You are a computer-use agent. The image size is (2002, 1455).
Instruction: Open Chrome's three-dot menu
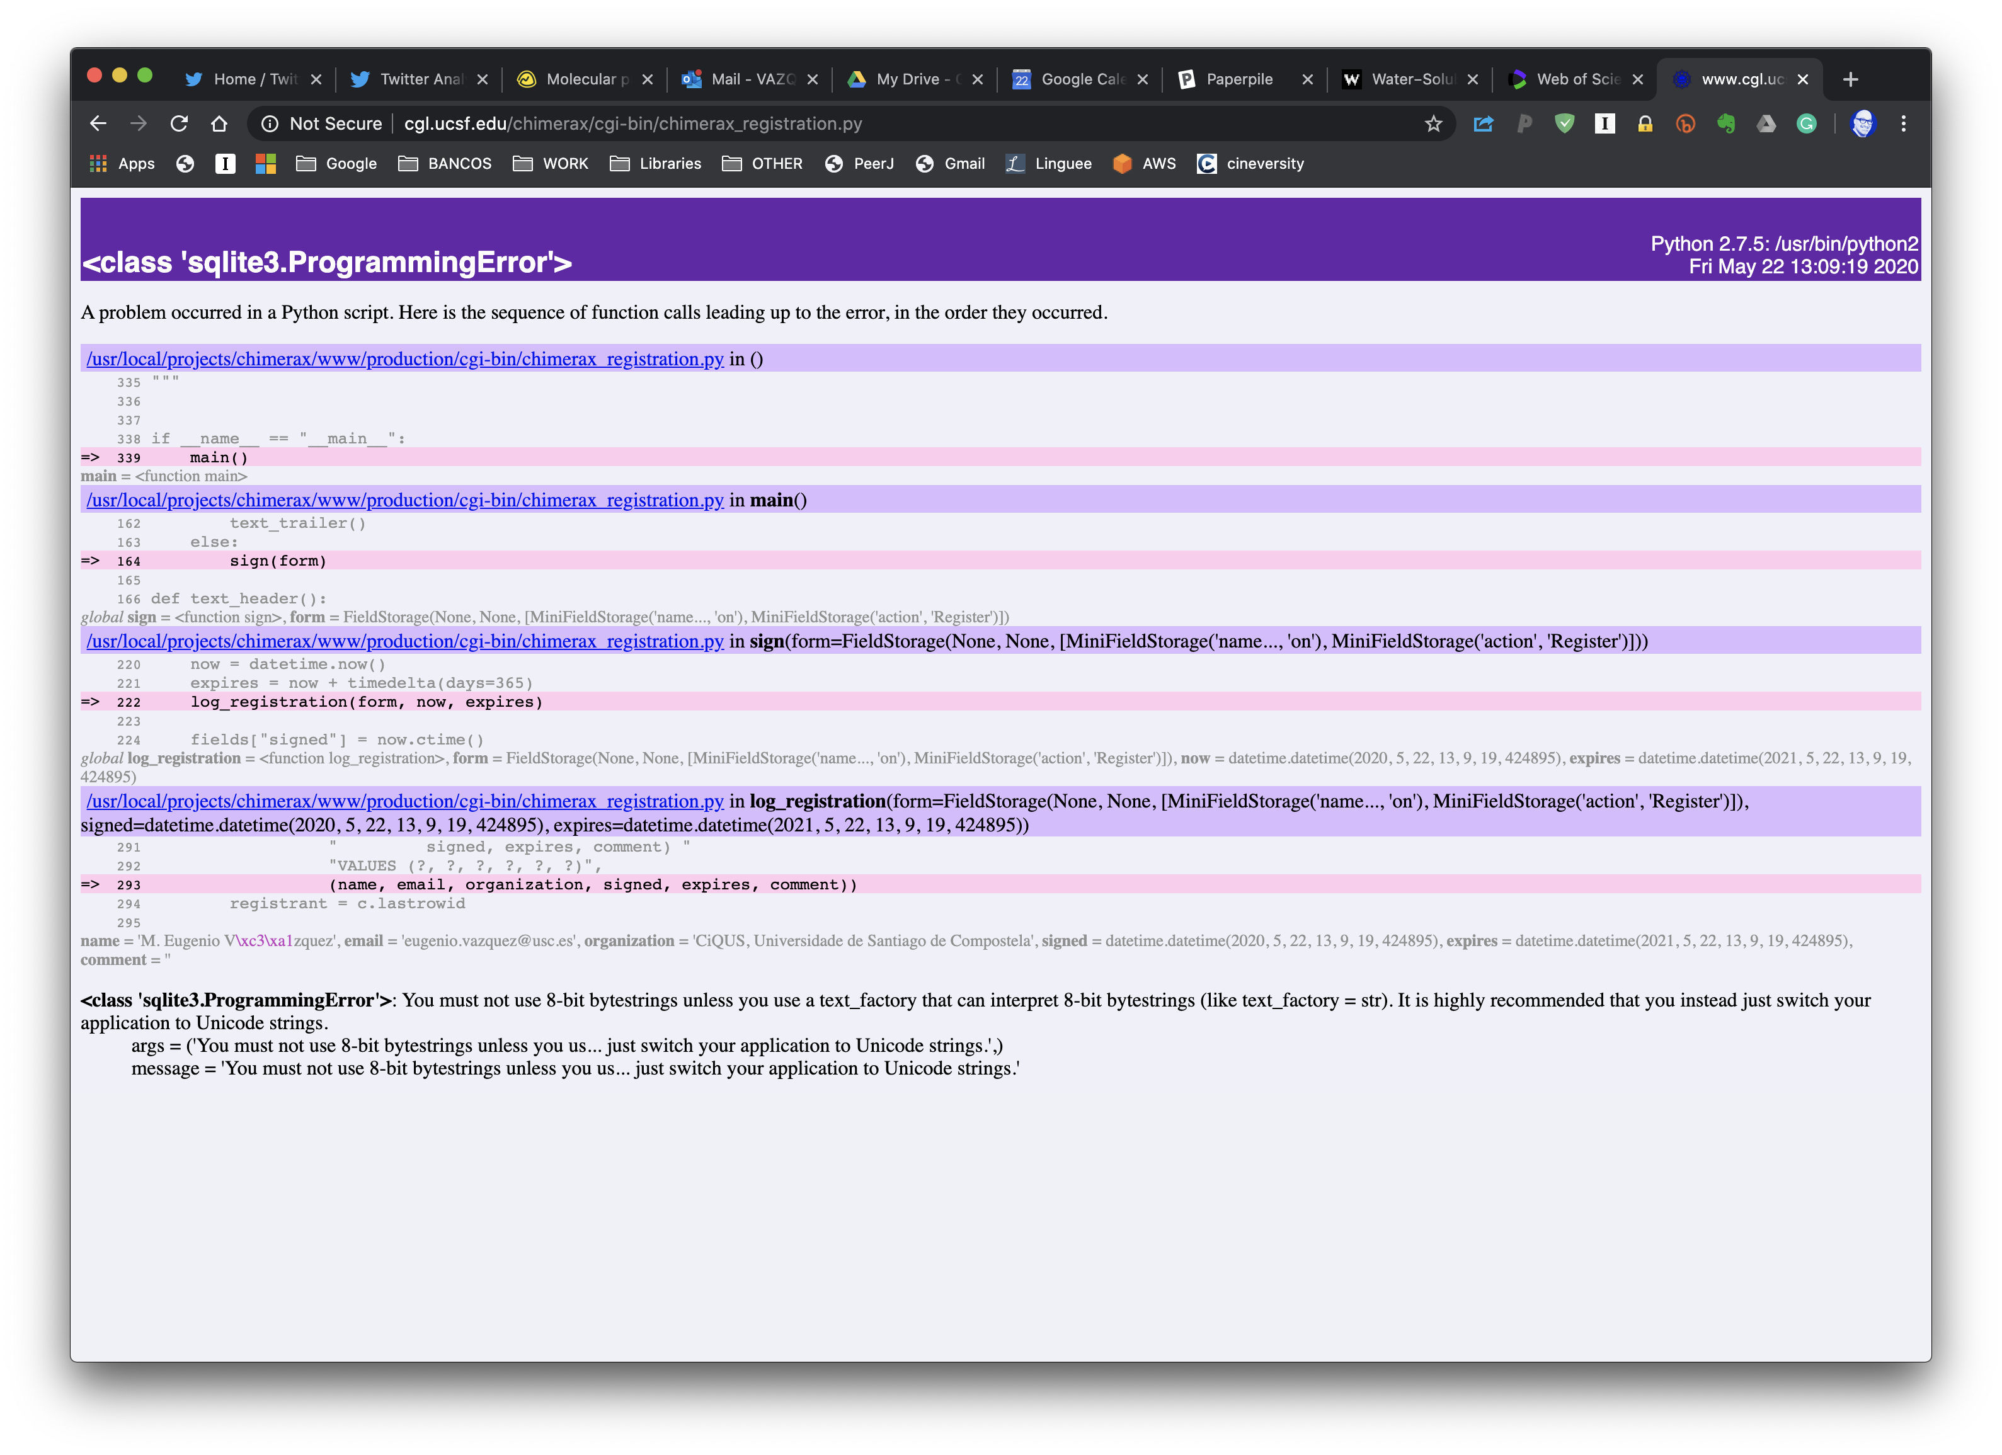coord(1903,123)
